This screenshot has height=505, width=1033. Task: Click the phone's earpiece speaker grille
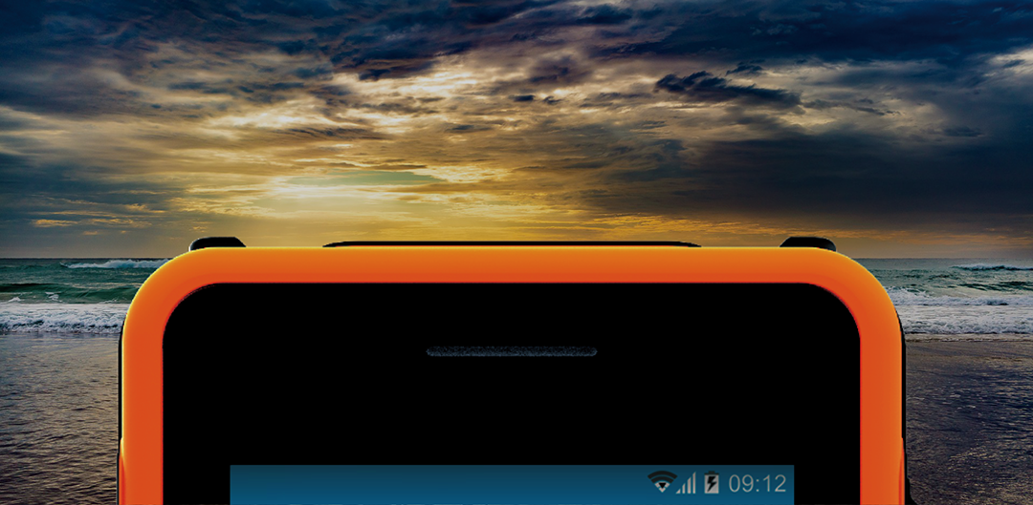click(511, 352)
